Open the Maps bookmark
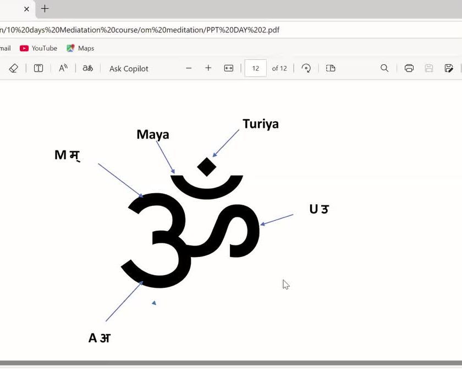The width and height of the screenshot is (462, 369). [80, 48]
